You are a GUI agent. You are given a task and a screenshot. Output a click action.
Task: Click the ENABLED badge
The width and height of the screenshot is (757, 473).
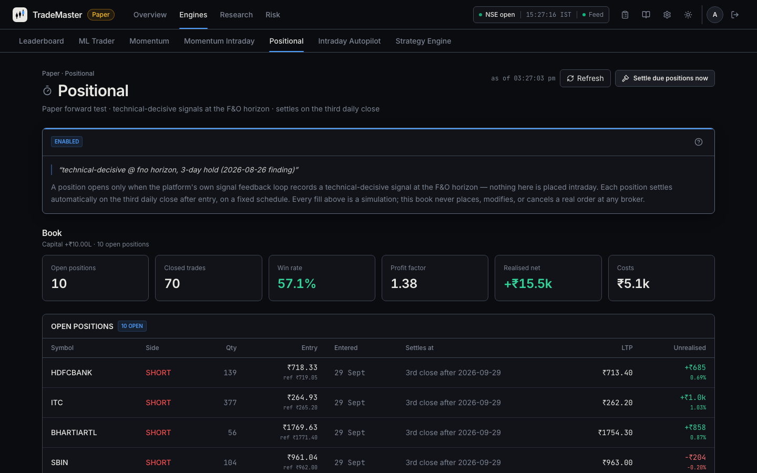pos(67,141)
